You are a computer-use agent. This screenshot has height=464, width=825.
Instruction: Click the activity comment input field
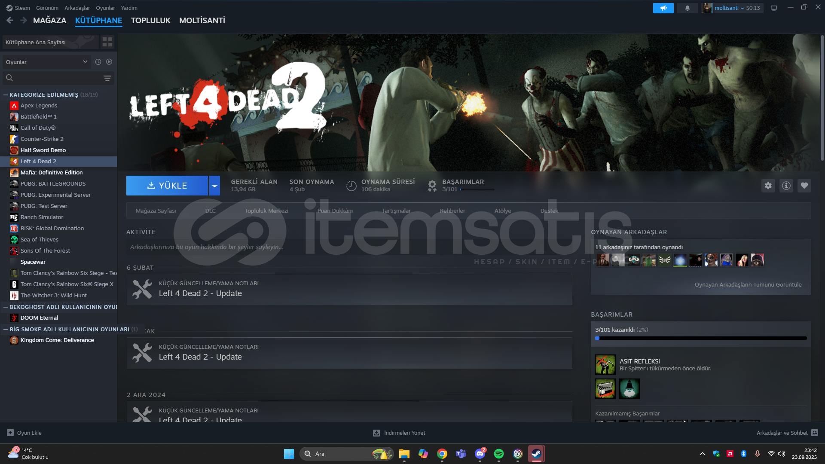tap(349, 247)
